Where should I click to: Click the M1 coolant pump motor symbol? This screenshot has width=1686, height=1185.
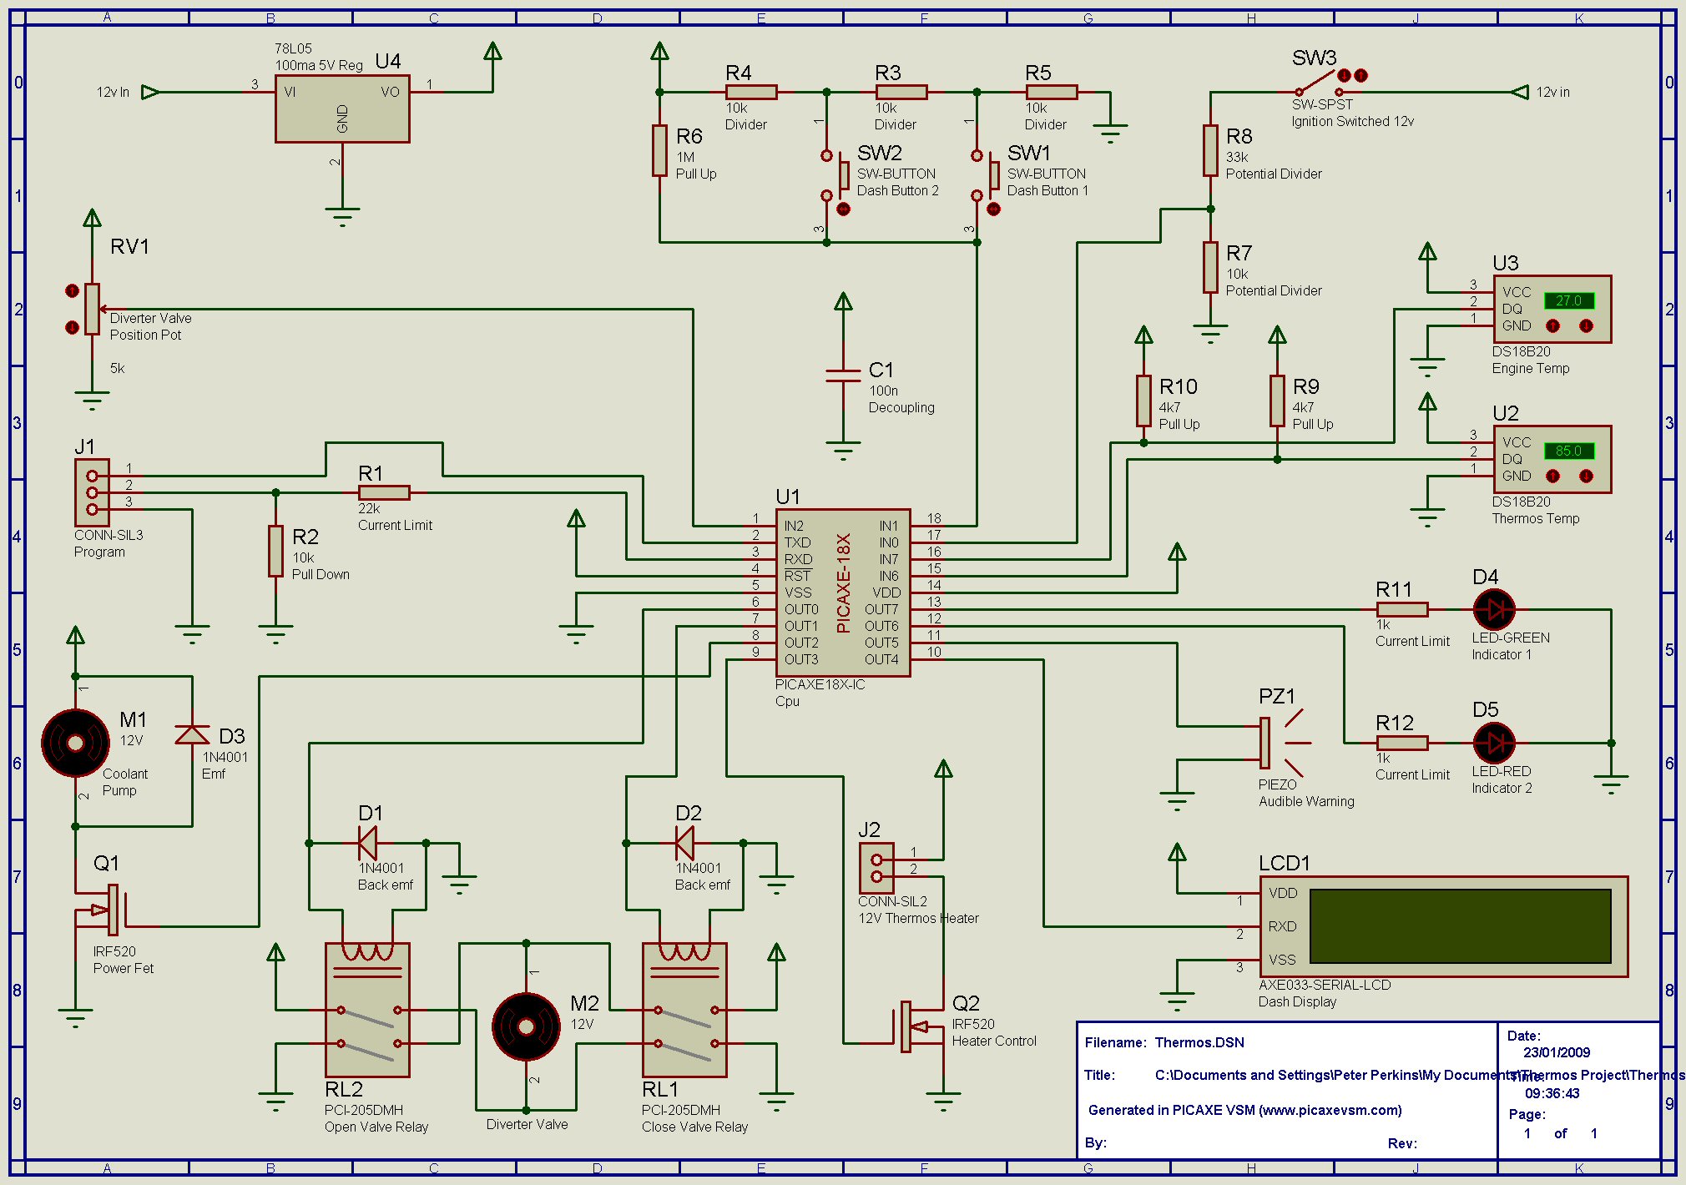(75, 743)
